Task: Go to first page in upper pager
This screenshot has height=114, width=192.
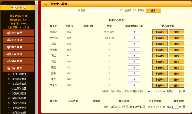Action: point(149,91)
